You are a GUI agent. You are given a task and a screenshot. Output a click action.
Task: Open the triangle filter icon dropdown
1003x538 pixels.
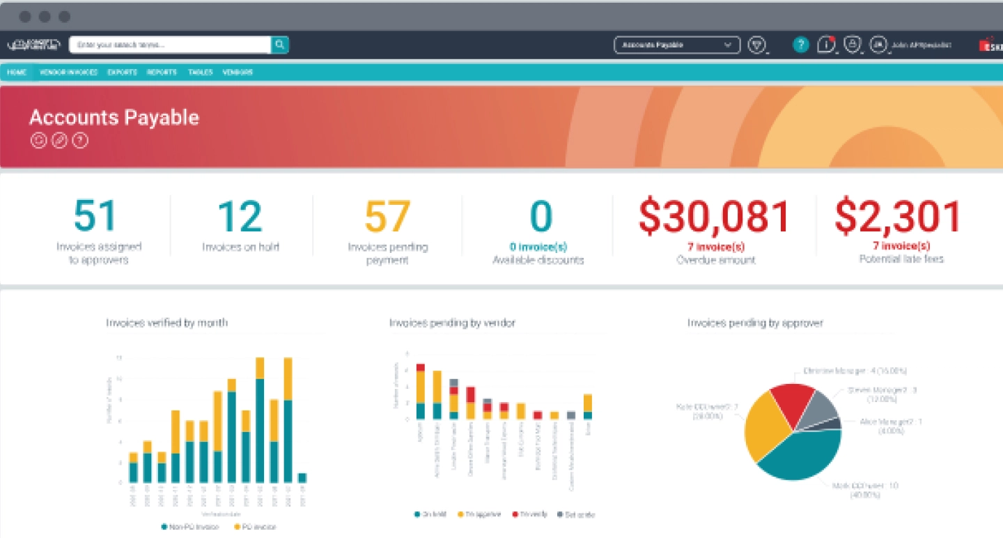click(757, 45)
